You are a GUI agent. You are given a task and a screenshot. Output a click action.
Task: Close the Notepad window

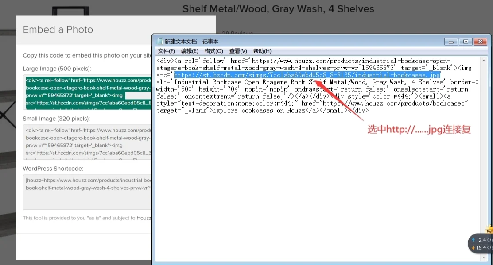coord(480,42)
